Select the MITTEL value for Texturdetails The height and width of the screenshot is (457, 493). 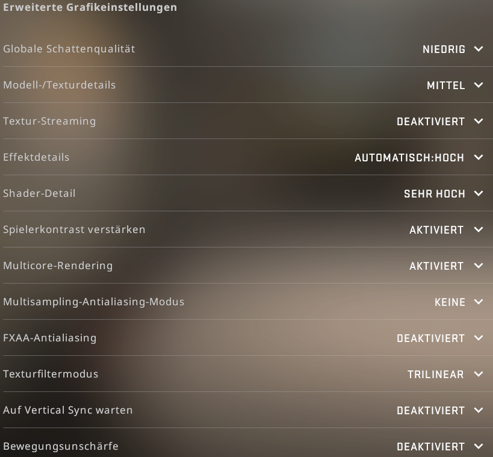446,85
